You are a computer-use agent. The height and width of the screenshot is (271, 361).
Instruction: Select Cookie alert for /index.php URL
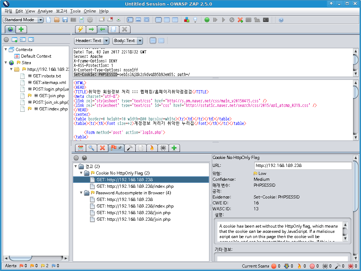tap(135, 186)
